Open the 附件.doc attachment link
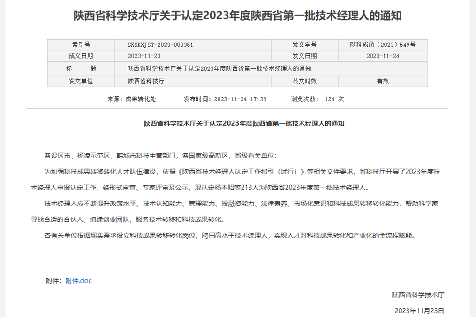Image resolution: width=476 pixels, height=317 pixels. pos(78,281)
